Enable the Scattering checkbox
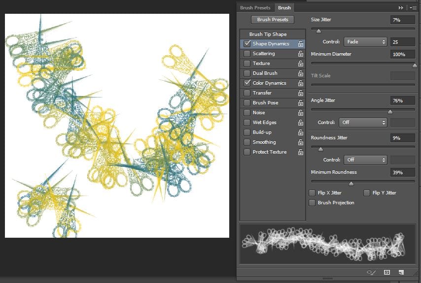The width and height of the screenshot is (421, 283). click(x=247, y=54)
